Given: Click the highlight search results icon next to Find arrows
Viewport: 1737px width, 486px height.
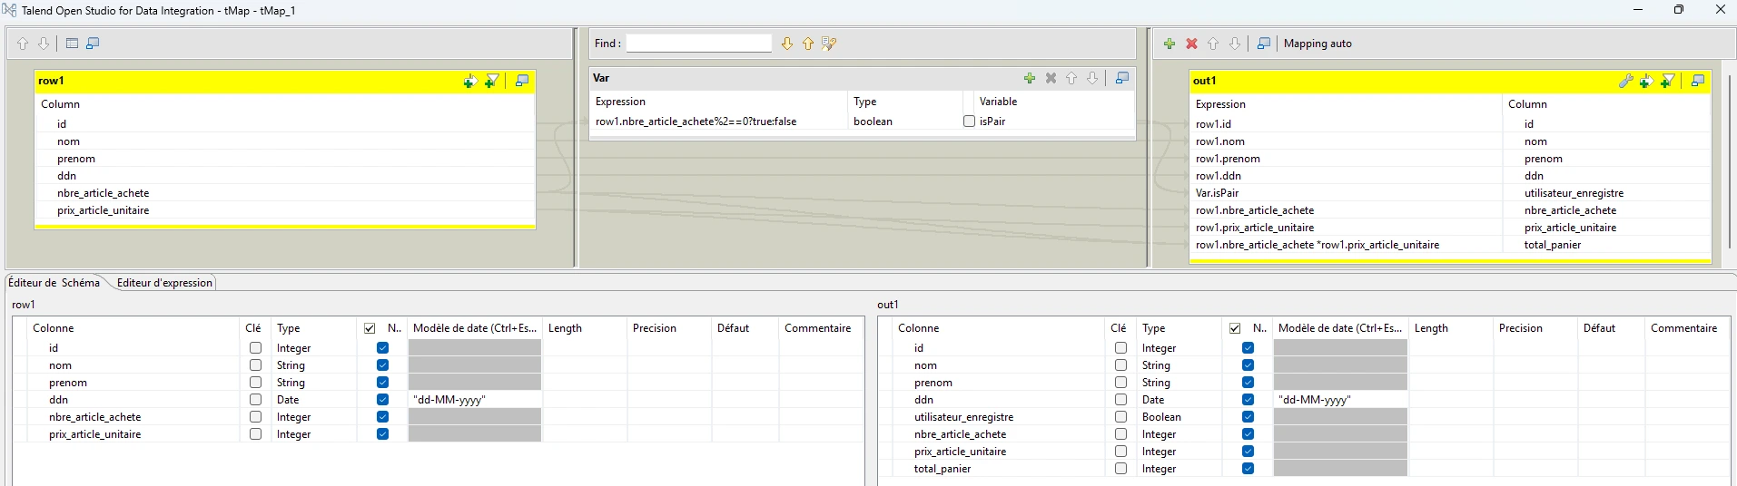Looking at the screenshot, I should 829,44.
